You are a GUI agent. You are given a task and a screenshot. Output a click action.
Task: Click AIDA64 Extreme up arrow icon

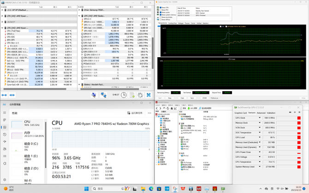pos(164,108)
